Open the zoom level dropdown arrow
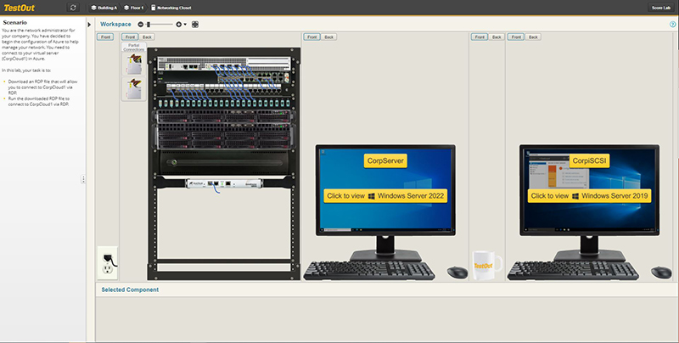Image resolution: width=679 pixels, height=343 pixels. pos(185,25)
